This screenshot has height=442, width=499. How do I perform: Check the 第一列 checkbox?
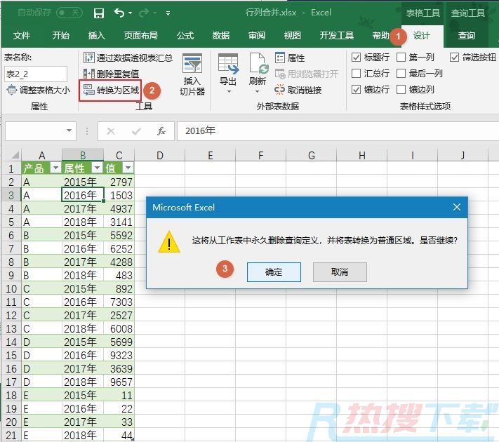(401, 58)
